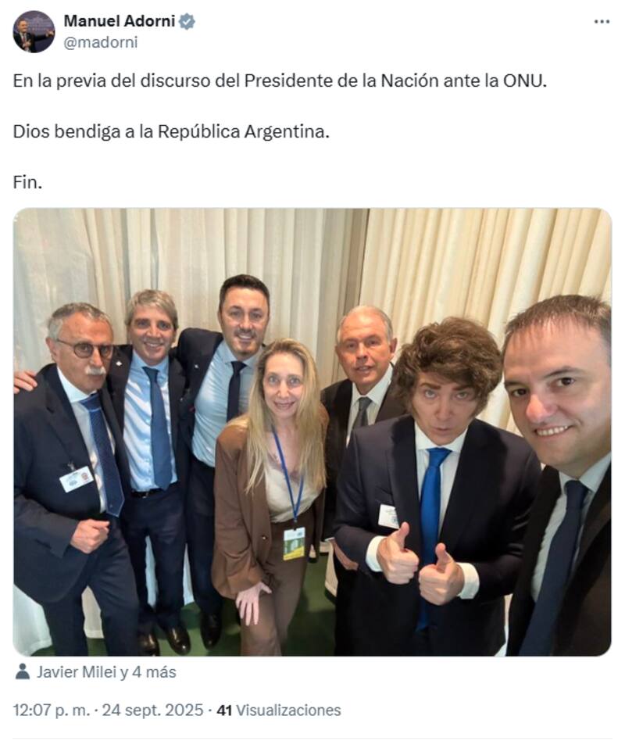Click the tagged people person icon

coord(22,671)
